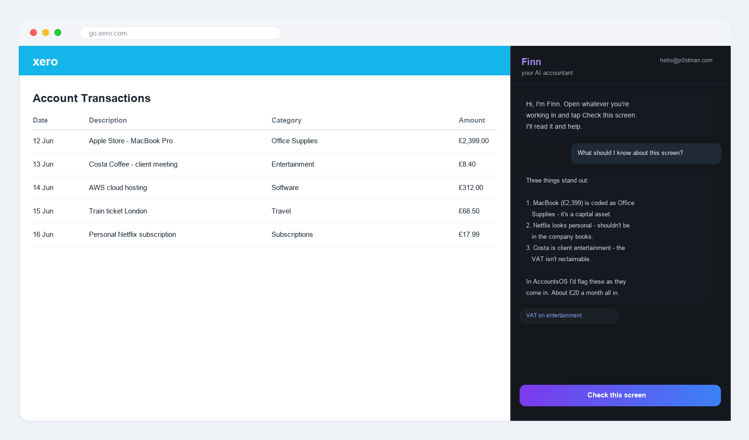Click the Category column header
This screenshot has height=440, width=749.
(286, 120)
